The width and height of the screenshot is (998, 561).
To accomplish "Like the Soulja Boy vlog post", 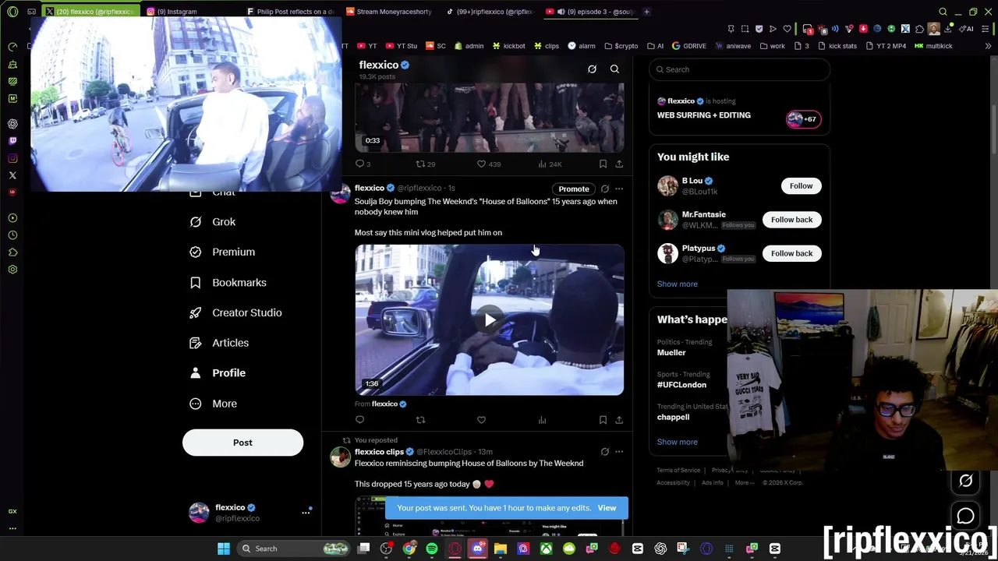I will tap(481, 420).
